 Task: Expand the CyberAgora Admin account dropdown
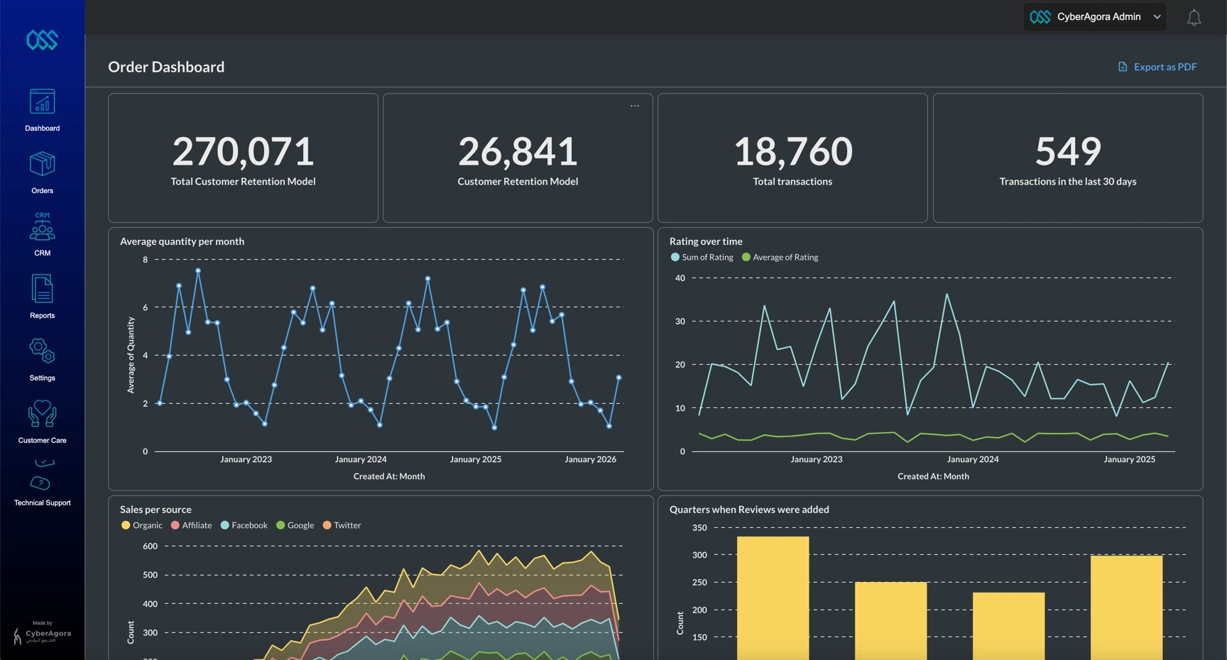tap(1095, 16)
